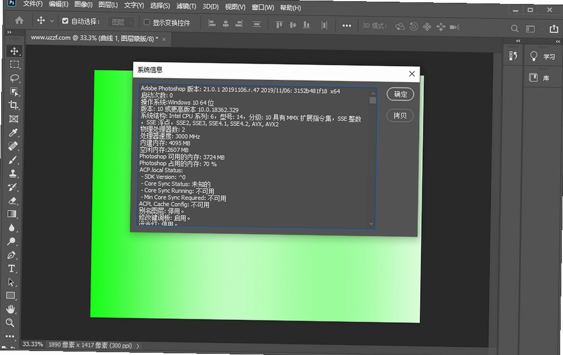Click the Search magnifier icon
The image size is (563, 355).
514,28
